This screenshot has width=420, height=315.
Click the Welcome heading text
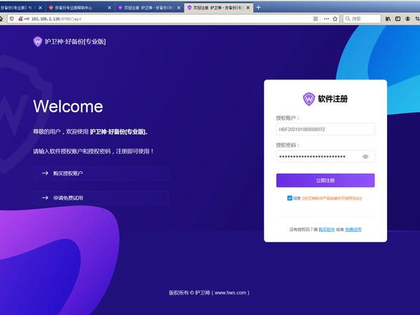(x=68, y=107)
